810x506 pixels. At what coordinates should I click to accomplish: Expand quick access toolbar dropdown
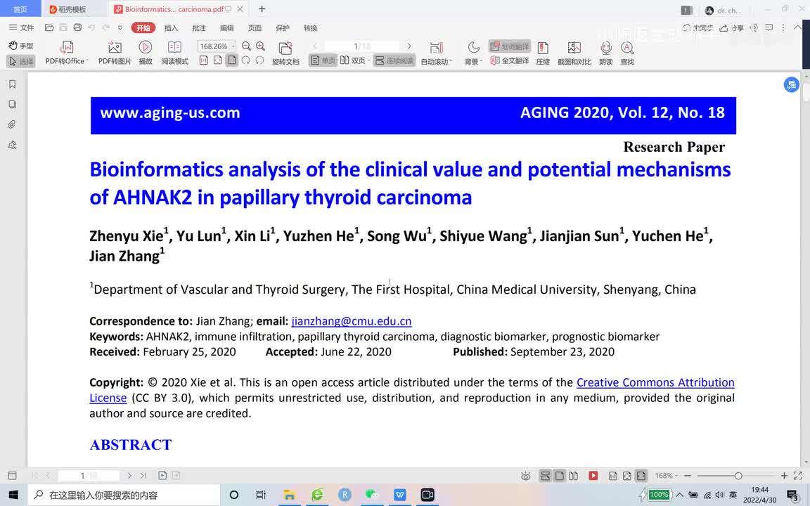click(x=120, y=28)
